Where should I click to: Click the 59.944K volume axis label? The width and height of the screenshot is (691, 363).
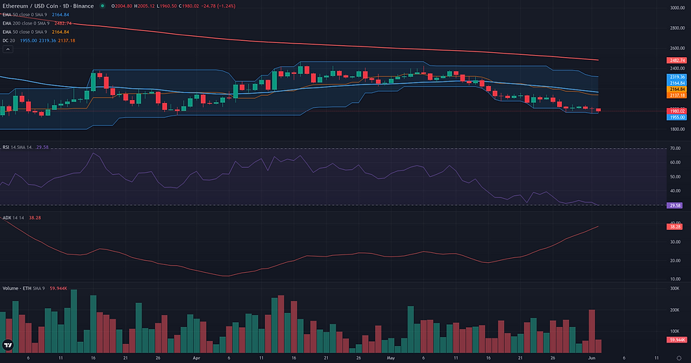(677, 340)
